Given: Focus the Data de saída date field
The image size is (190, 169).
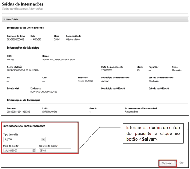Looking at the screenshot, I should click(x=19, y=151).
